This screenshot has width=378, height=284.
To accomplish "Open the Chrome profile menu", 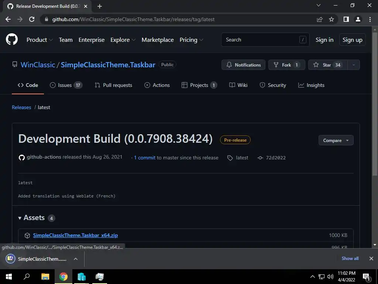I will (x=358, y=19).
